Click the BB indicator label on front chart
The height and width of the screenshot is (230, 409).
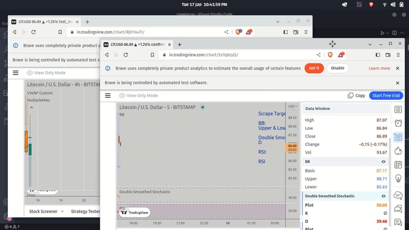coord(122,114)
